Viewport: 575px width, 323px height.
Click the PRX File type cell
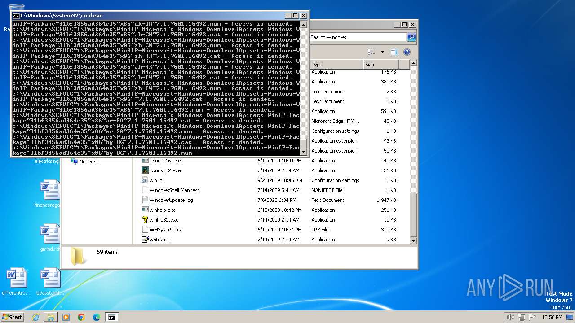pos(320,230)
